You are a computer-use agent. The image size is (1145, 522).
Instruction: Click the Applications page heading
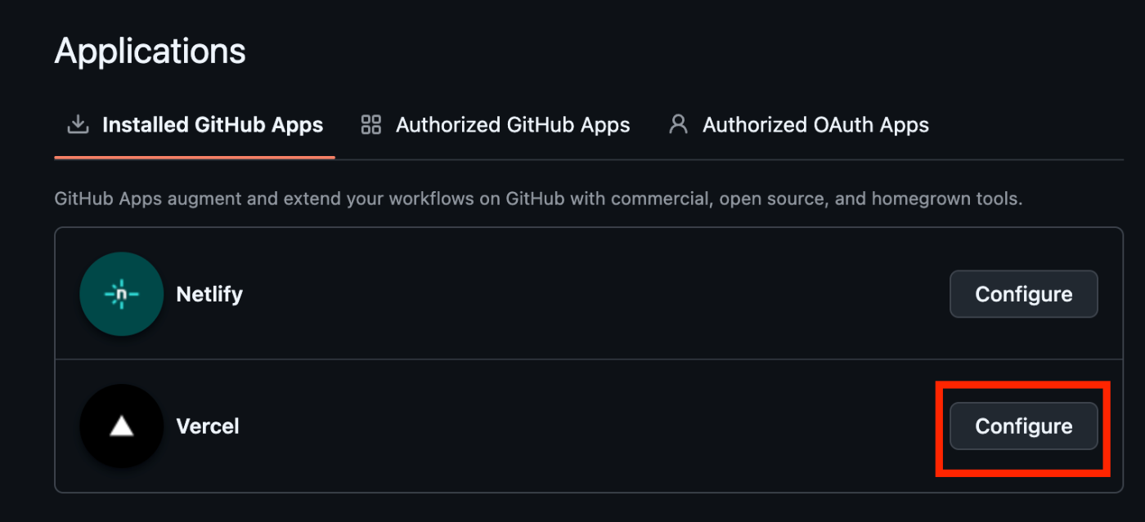point(150,51)
